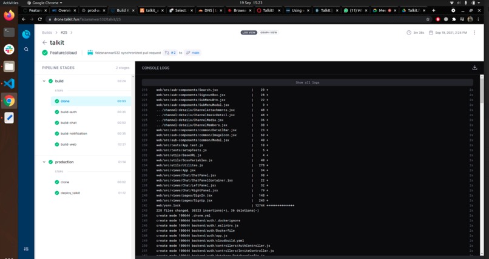
Task: Open Google Chrome app menu in top bar
Action: click(45, 3)
